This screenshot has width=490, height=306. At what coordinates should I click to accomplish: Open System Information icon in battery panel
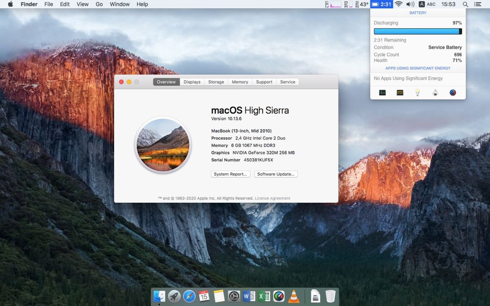435,93
